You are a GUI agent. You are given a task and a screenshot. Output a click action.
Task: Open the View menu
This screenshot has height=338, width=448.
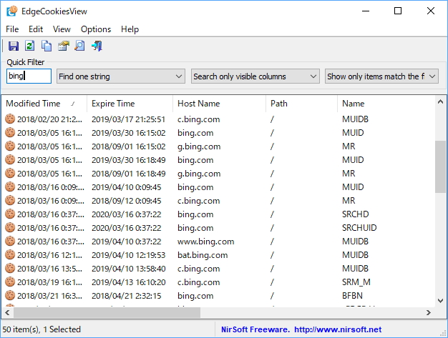[62, 29]
